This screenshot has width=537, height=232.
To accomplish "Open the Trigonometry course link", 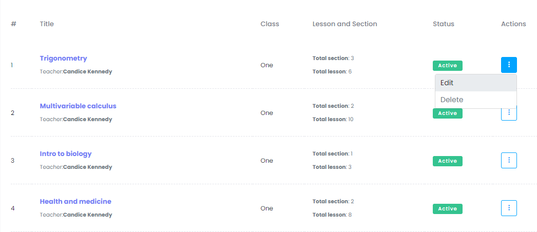I will coord(63,58).
